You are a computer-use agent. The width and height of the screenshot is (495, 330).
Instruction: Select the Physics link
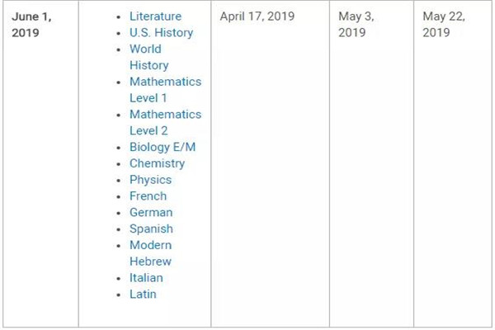tap(150, 180)
